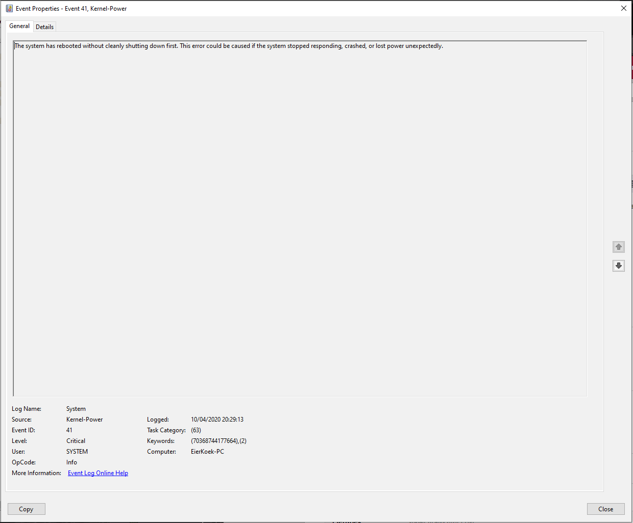The height and width of the screenshot is (523, 633).
Task: Select the Source value Kernel-Power
Action: pos(85,420)
